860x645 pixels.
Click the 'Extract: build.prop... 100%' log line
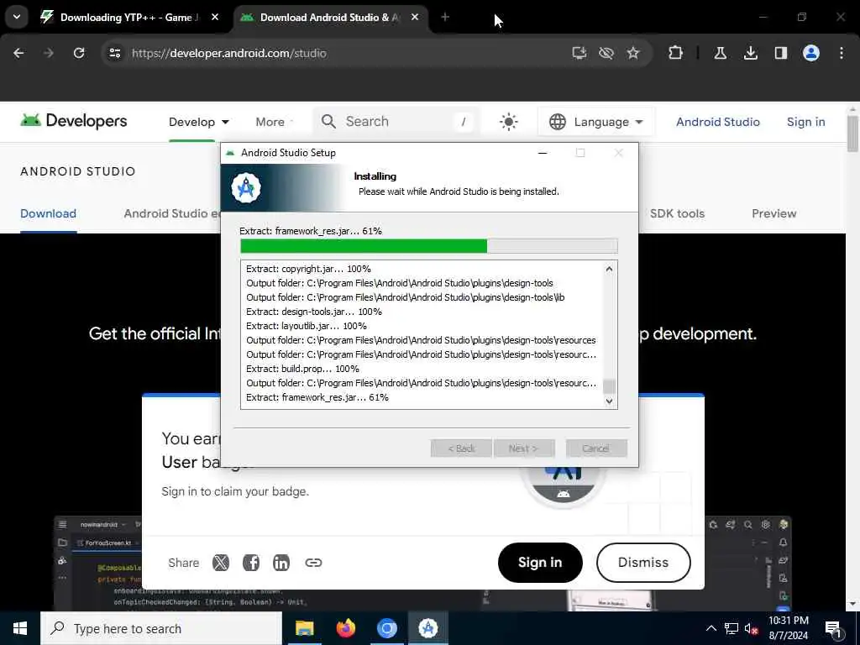point(302,369)
